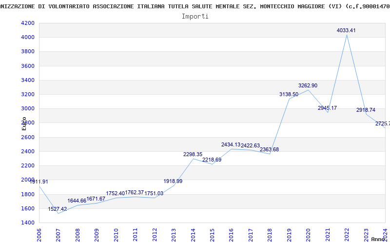Click the 2019 x-axis year label
The image size is (390, 244).
point(289,235)
